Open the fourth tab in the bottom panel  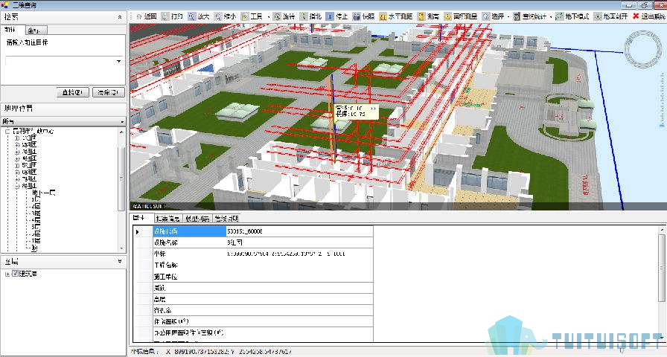coord(226,219)
